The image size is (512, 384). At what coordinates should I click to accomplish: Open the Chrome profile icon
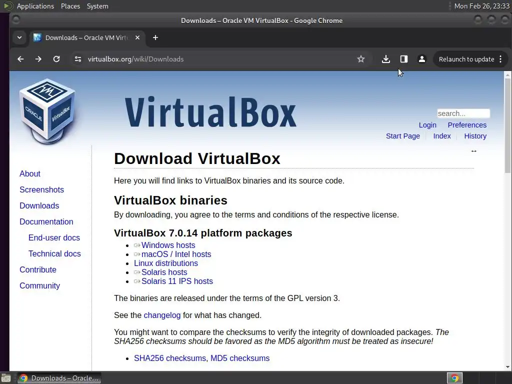pyautogui.click(x=422, y=59)
